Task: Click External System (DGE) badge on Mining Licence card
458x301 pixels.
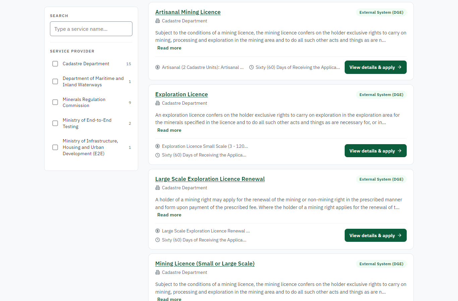Action: [381, 264]
